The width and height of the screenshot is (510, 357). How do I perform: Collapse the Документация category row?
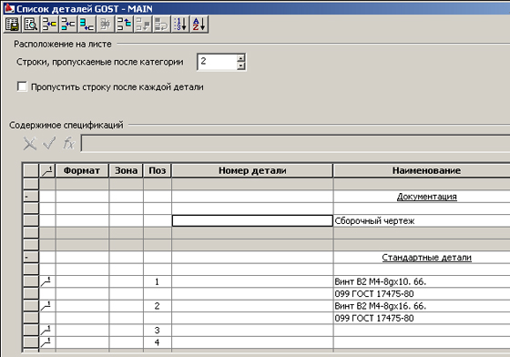[31, 197]
